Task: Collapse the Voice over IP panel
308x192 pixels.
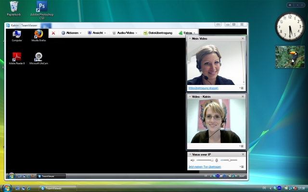Action: point(190,155)
